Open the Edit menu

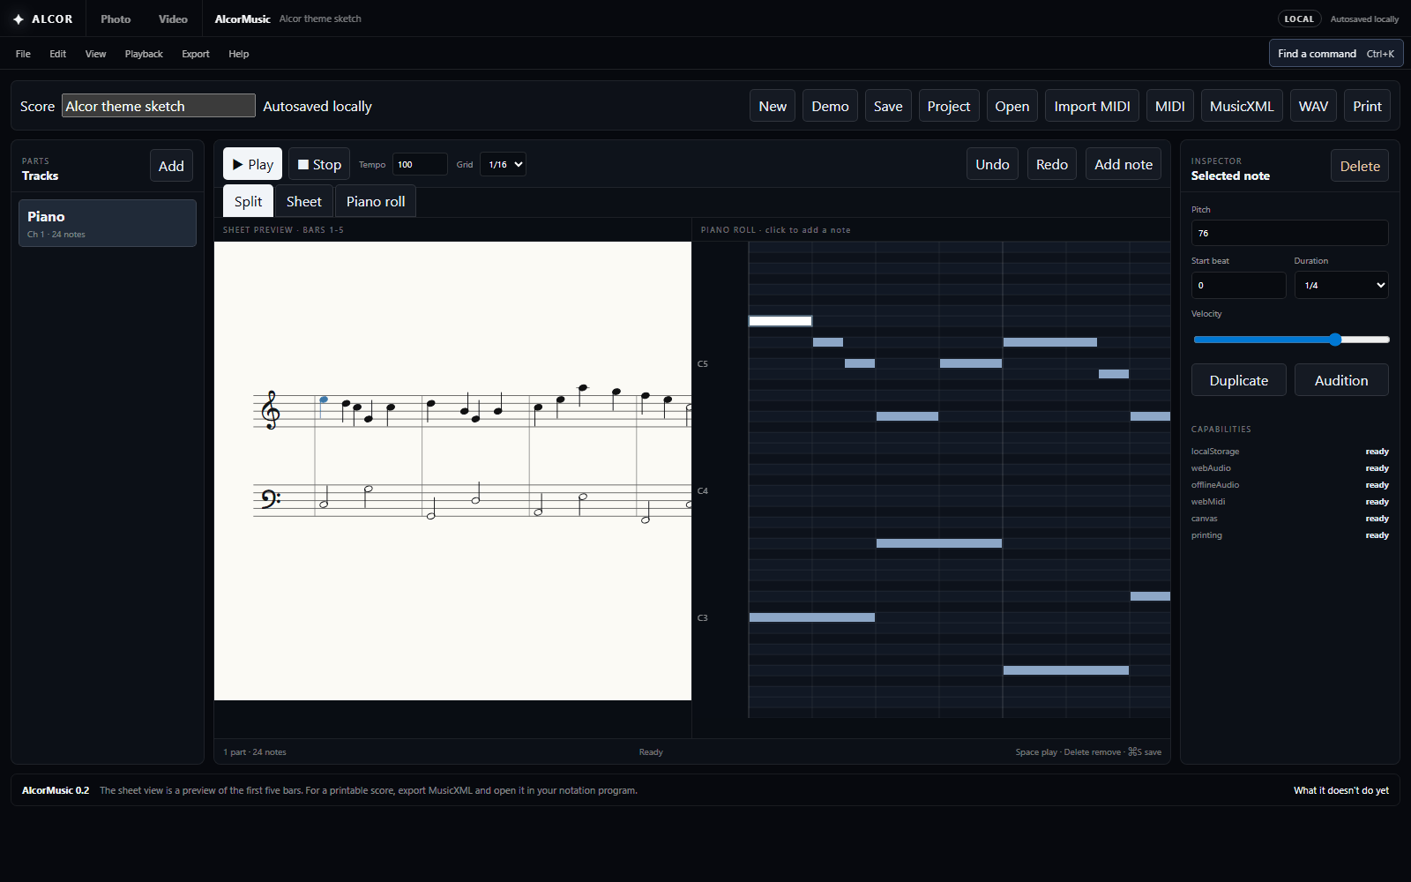click(x=58, y=54)
